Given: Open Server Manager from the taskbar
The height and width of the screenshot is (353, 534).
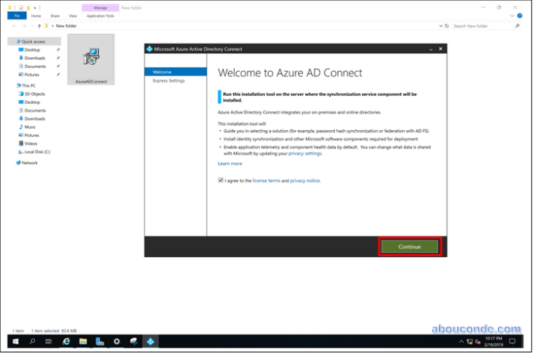Looking at the screenshot, I should point(99,341).
